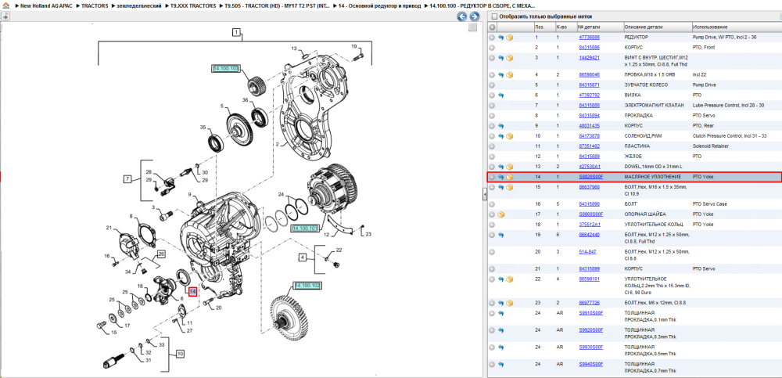This screenshot has width=782, height=378.
Task: Select highlighted callout 14 in diagram
Action: pos(192,291)
